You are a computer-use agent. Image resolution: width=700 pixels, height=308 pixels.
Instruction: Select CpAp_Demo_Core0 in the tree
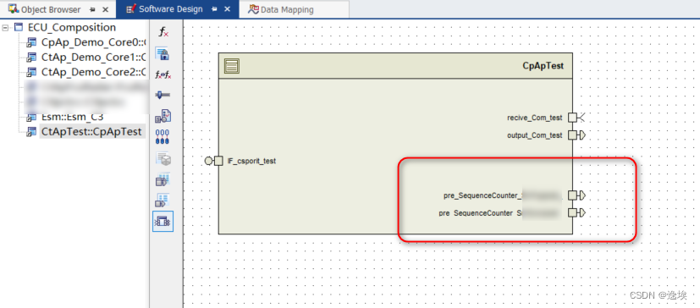(94, 43)
